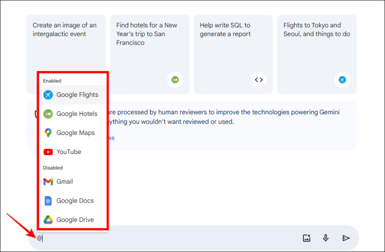Focus the prompt text field with @
This screenshot has height=252, width=385.
[x=167, y=238]
